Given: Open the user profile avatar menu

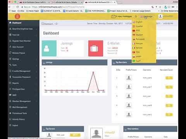Looking at the screenshot, I should click(160, 16).
